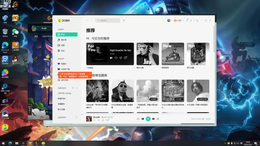260x146 pixels.
Task: Create a new playlist with plus icon
Action: click(x=73, y=88)
